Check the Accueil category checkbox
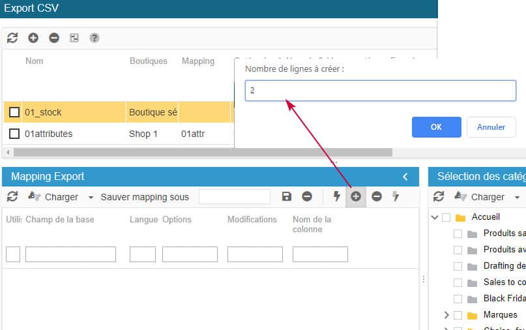The width and height of the screenshot is (526, 330). pyautogui.click(x=446, y=217)
